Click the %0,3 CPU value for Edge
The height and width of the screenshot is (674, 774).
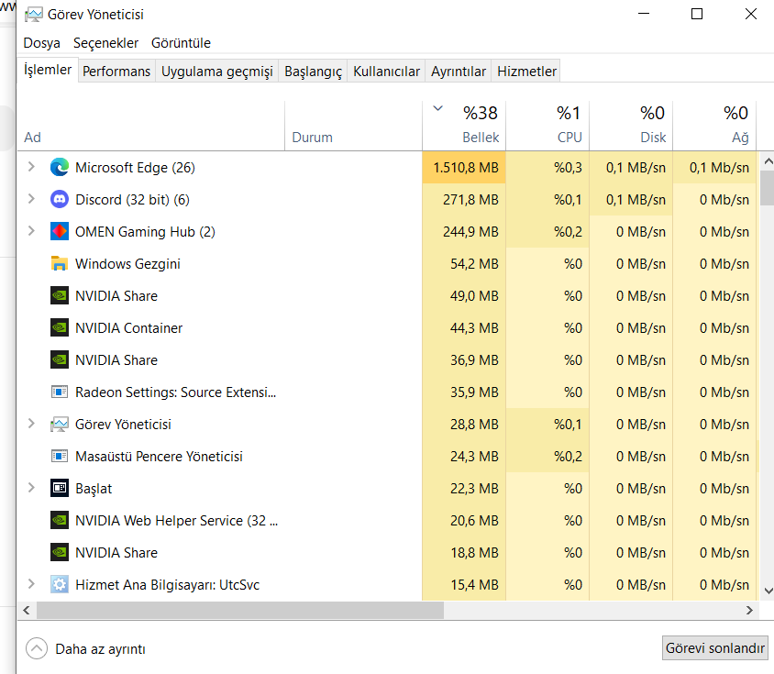point(568,168)
